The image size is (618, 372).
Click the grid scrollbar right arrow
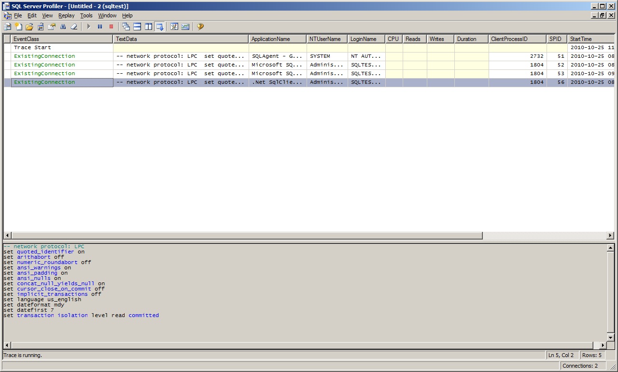click(610, 236)
